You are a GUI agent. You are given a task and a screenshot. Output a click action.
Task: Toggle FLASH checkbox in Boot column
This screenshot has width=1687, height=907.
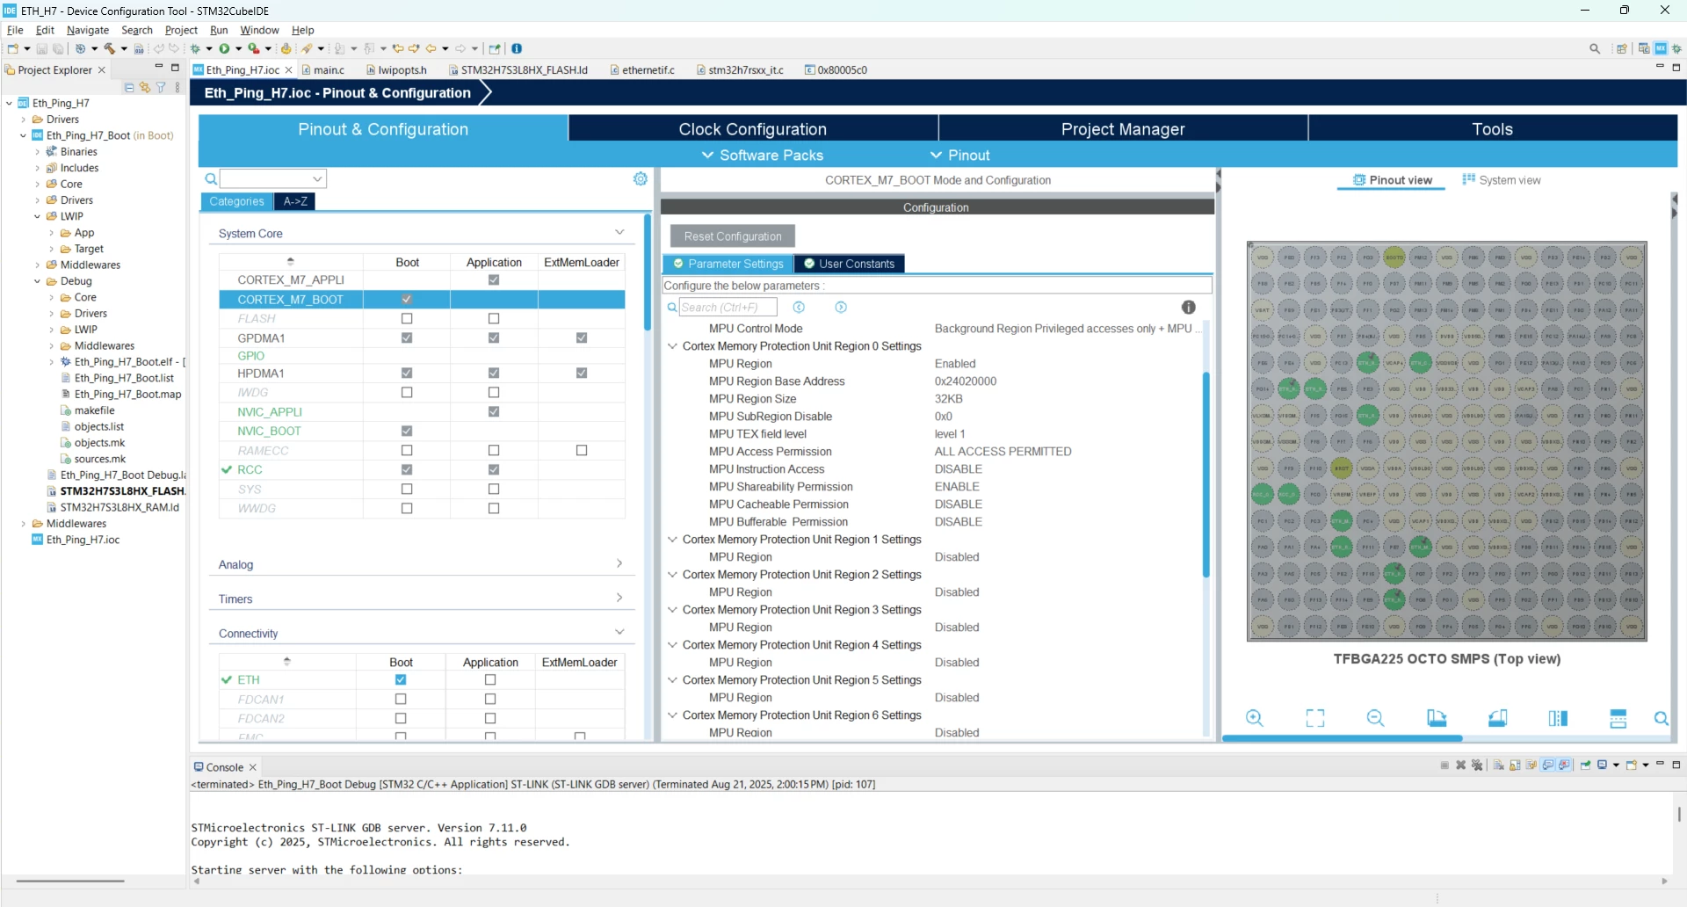(407, 319)
